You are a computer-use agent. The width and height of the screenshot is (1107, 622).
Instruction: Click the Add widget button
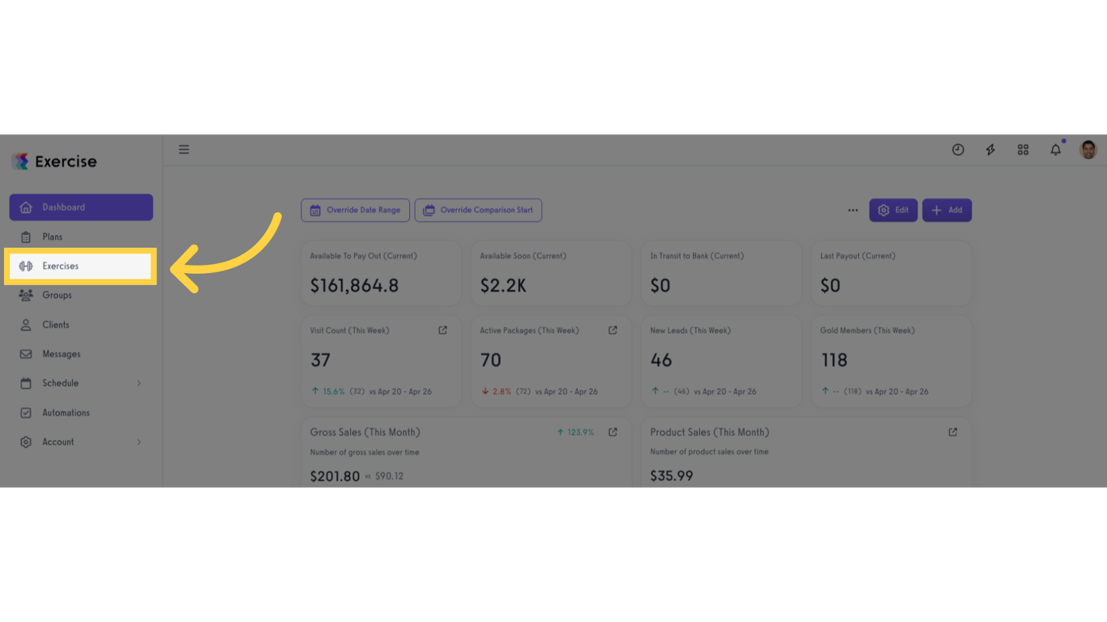coord(947,211)
